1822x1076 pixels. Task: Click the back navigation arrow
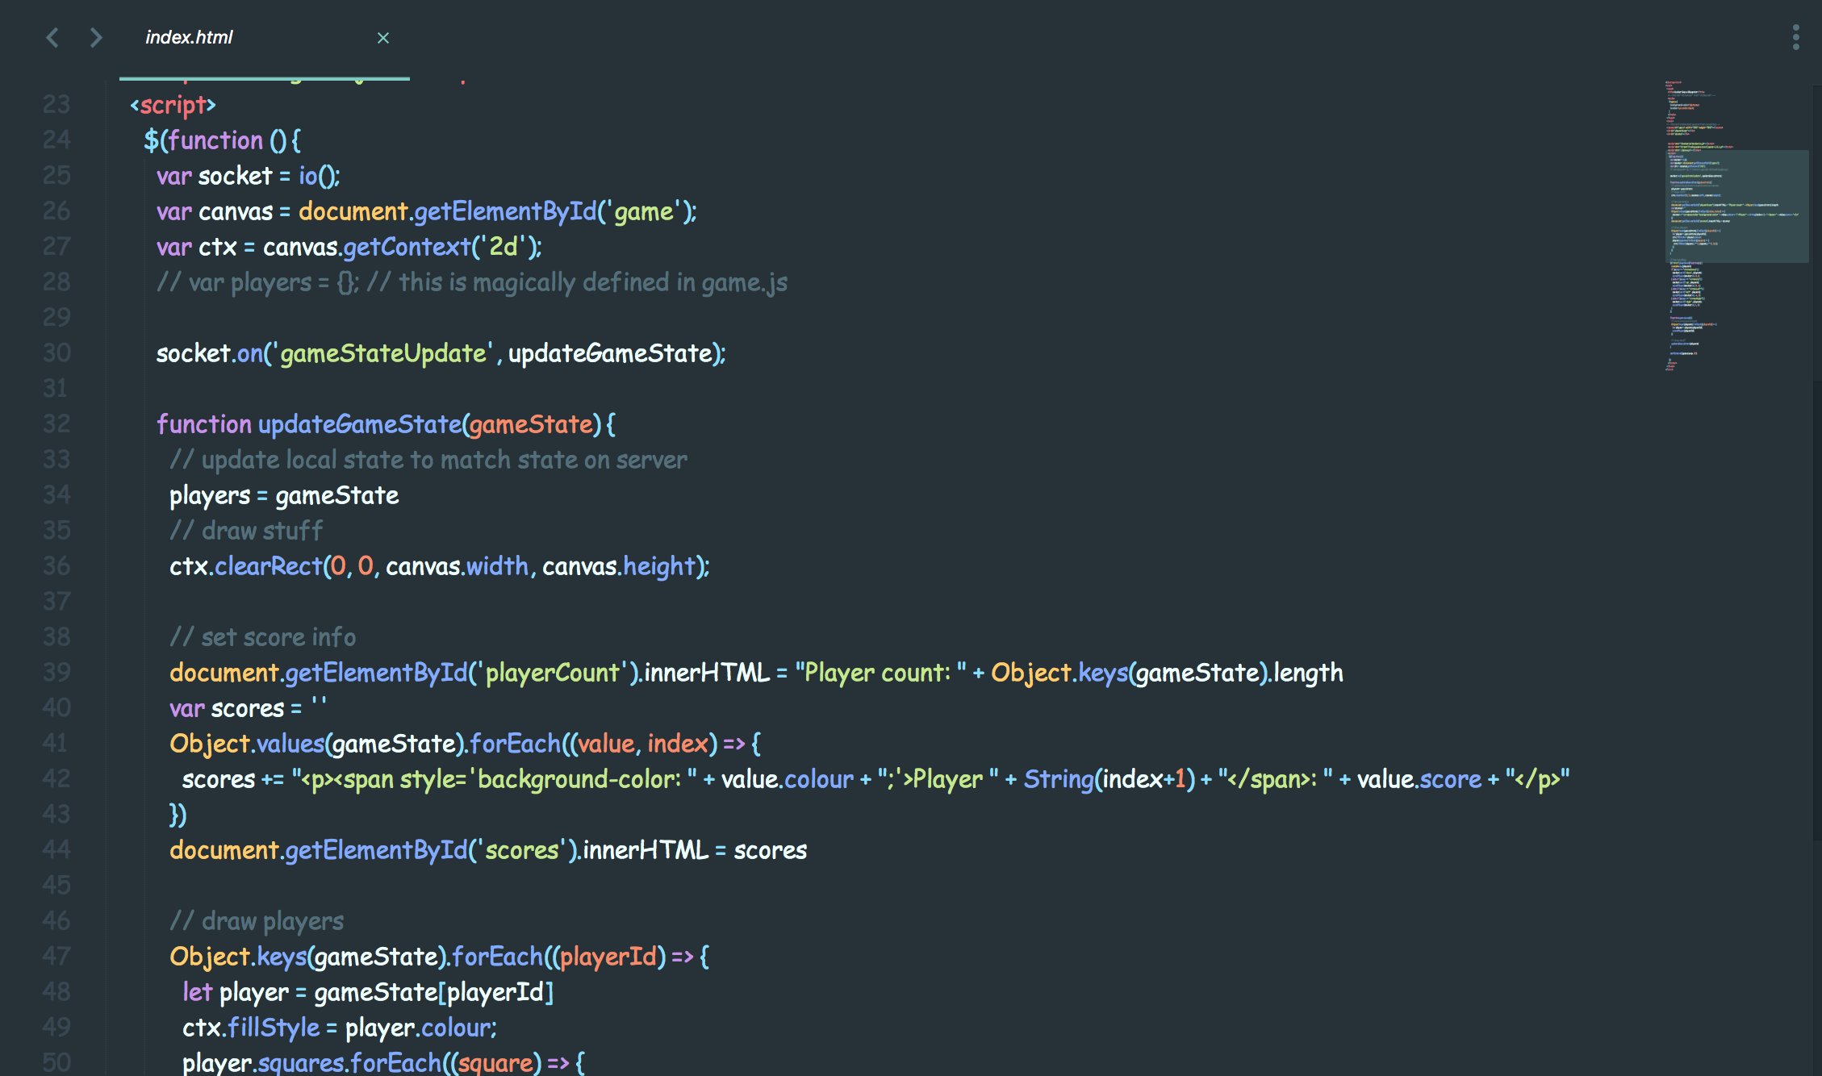point(52,37)
